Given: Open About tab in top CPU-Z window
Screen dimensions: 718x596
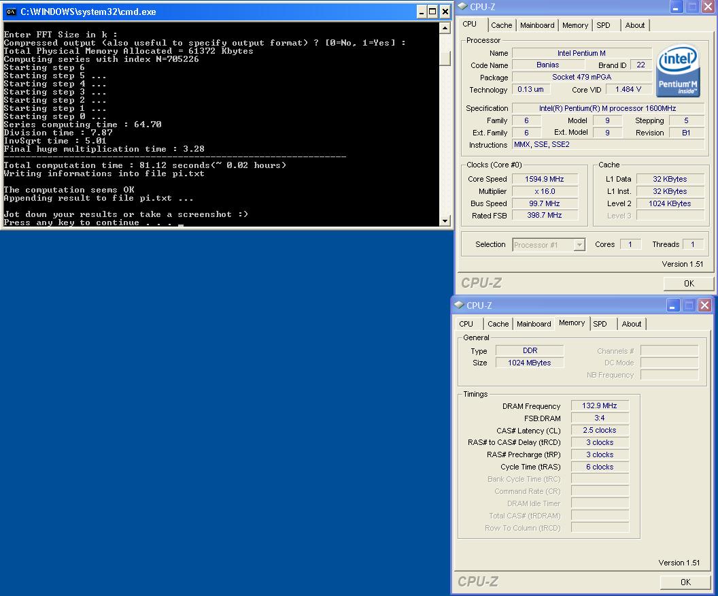Looking at the screenshot, I should tap(634, 25).
